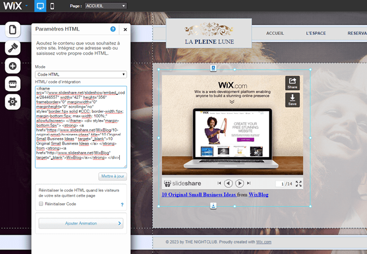Open the Design paintbrush tool in sidebar
This screenshot has height=254, width=367.
click(x=12, y=48)
